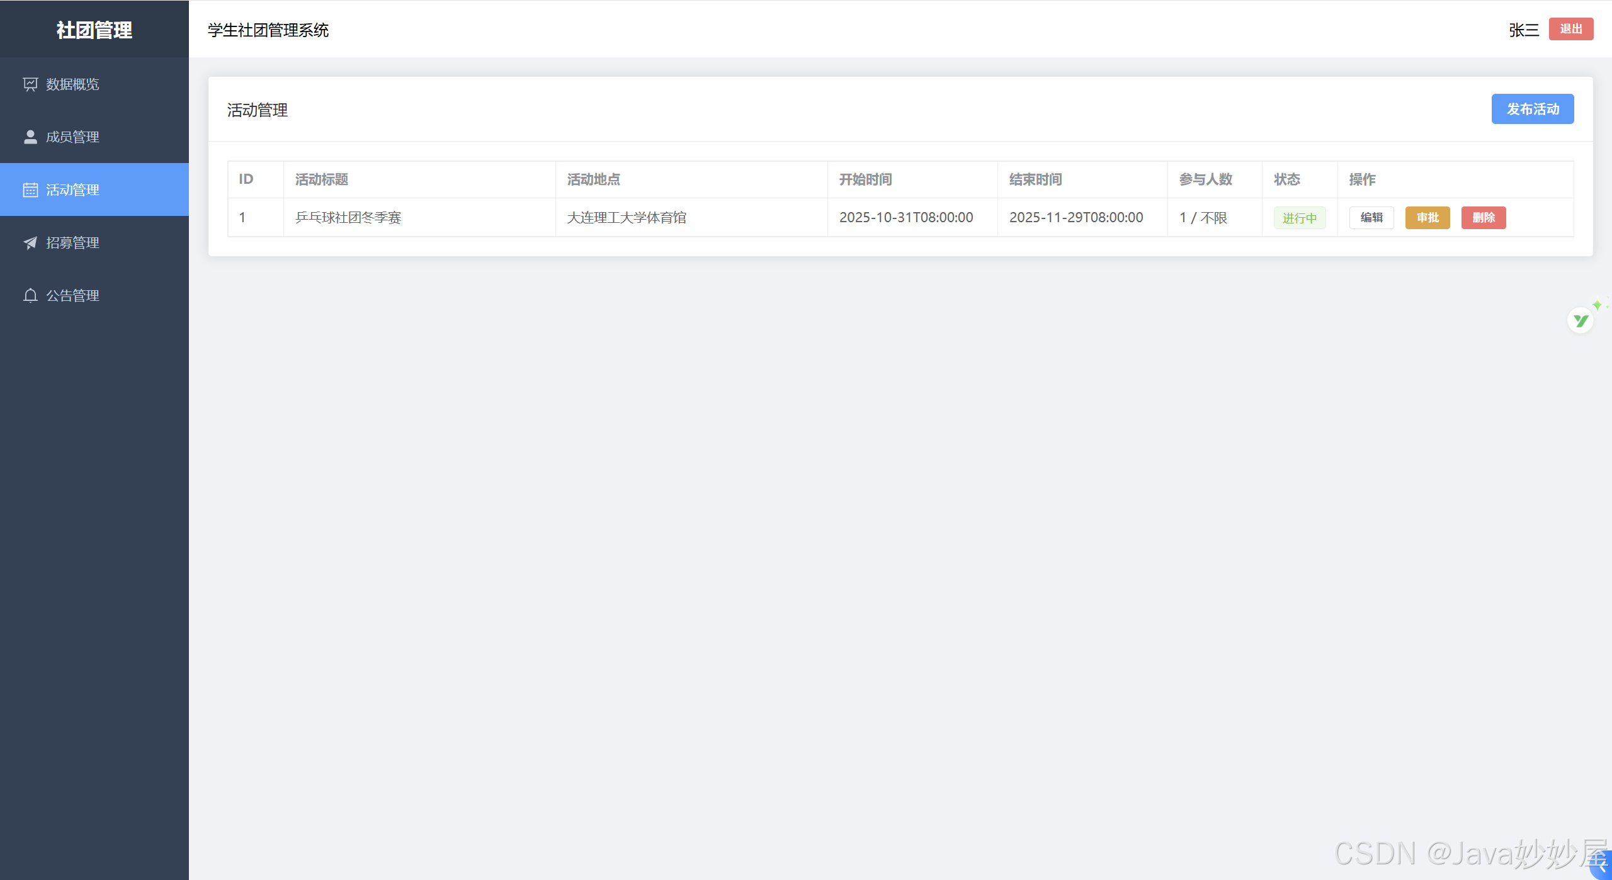Open 数据概览 in the sidebar
The image size is (1612, 880).
94,84
